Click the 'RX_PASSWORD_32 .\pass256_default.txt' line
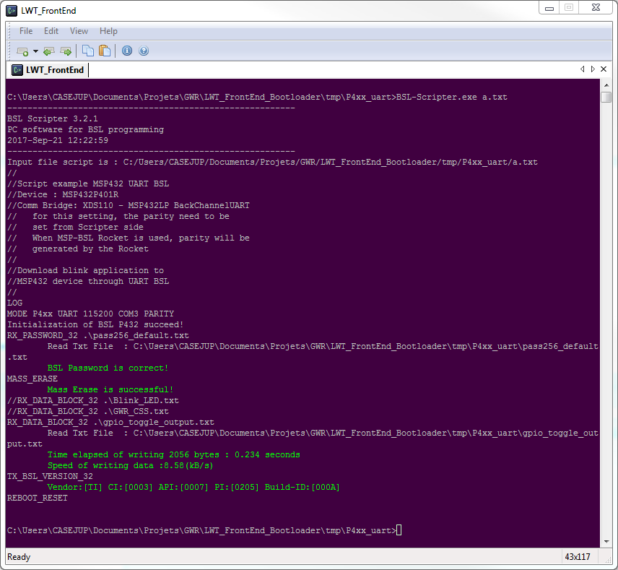Screen dimensions: 618x570 98,335
